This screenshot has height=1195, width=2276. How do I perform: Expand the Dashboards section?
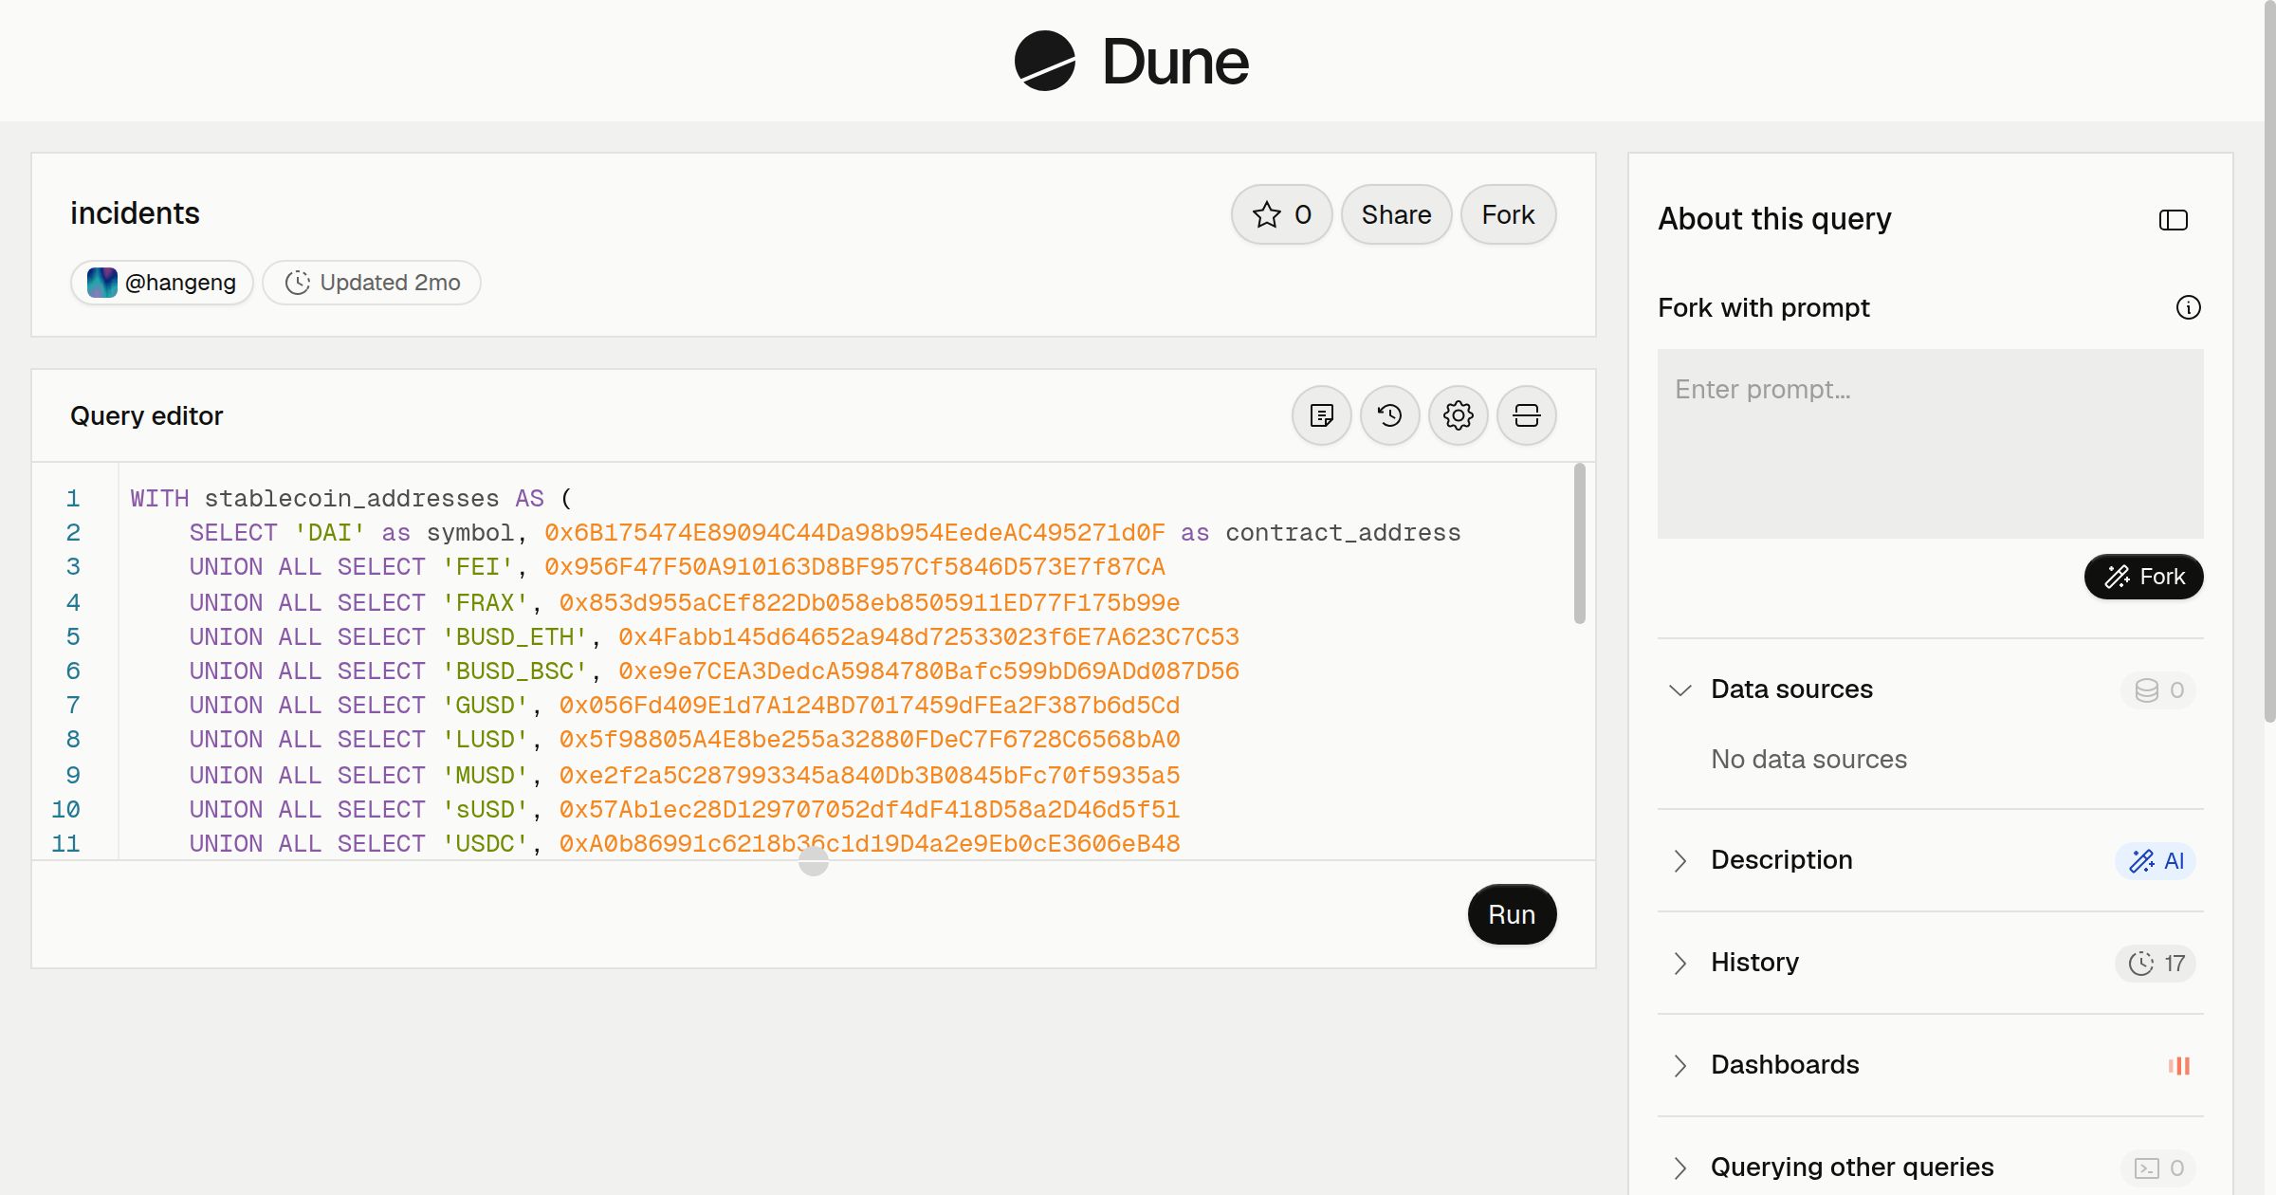tap(1680, 1065)
